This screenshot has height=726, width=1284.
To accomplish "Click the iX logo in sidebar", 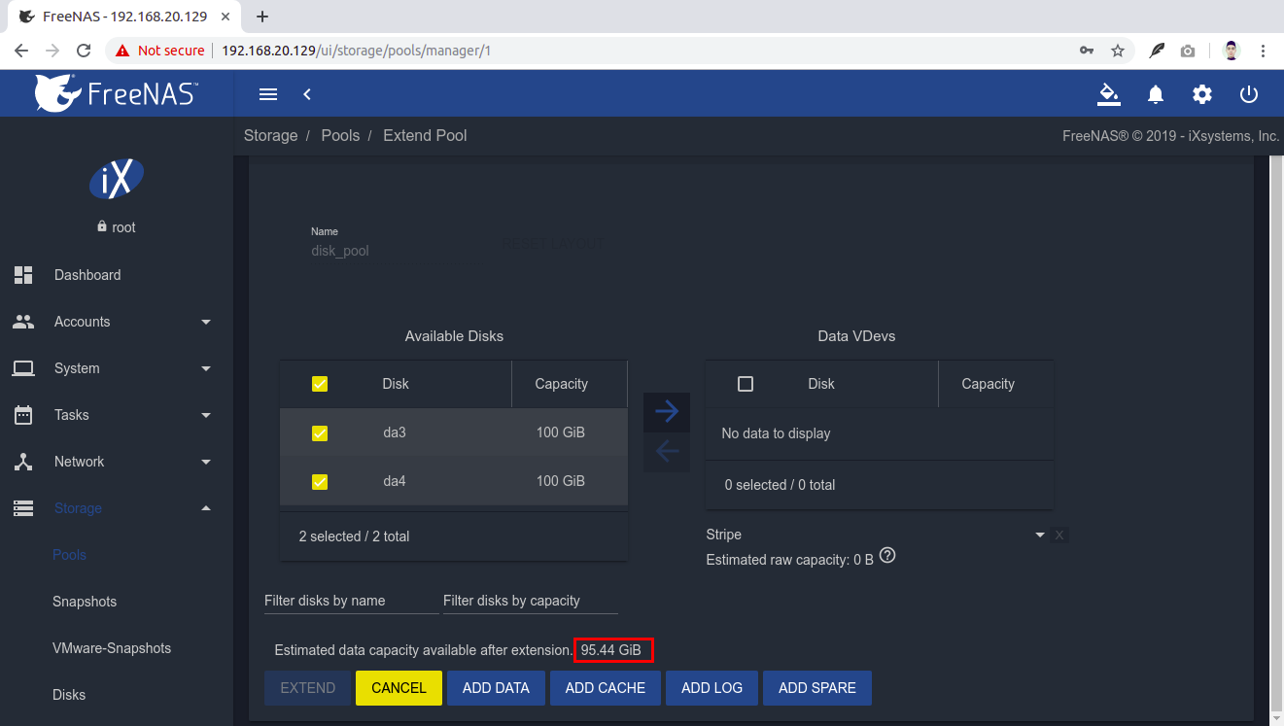I will click(117, 179).
